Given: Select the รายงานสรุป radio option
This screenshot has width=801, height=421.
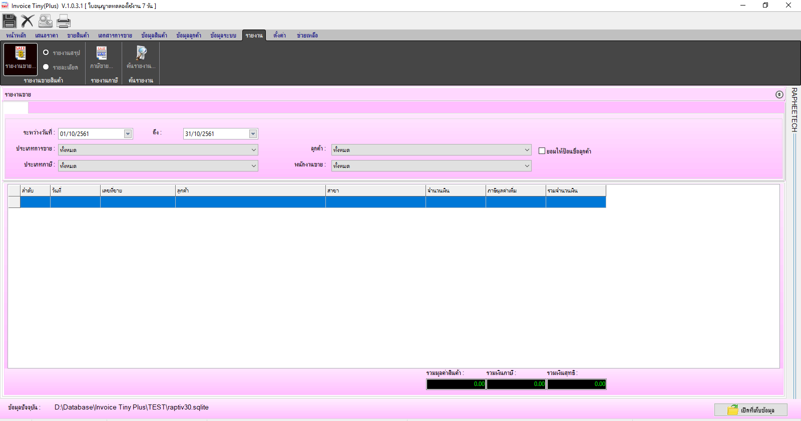Looking at the screenshot, I should point(46,52).
